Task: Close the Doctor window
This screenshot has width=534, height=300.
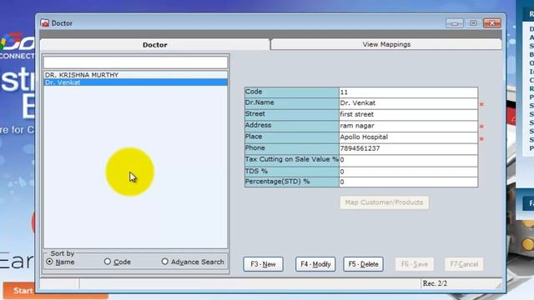Action: (492, 23)
